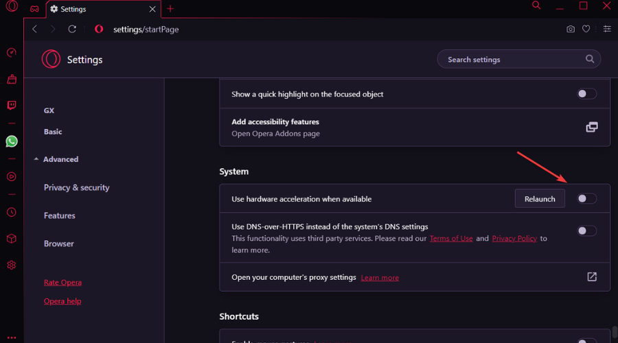Viewport: 618px width, 343px height.
Task: Click the Relaunch button
Action: click(x=540, y=198)
